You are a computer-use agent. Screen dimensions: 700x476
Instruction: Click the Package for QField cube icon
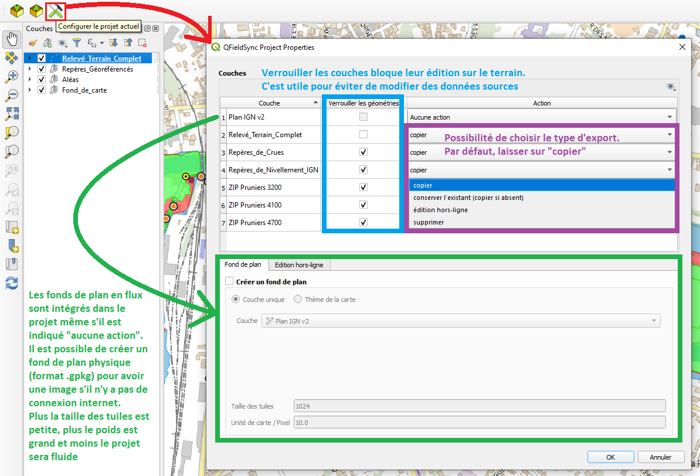[x=16, y=11]
